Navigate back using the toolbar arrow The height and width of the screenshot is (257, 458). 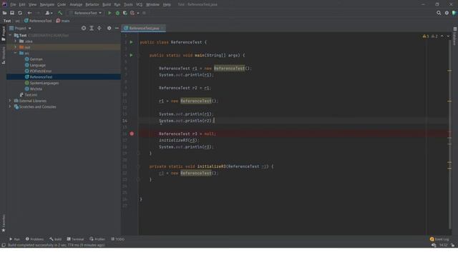pos(29,13)
